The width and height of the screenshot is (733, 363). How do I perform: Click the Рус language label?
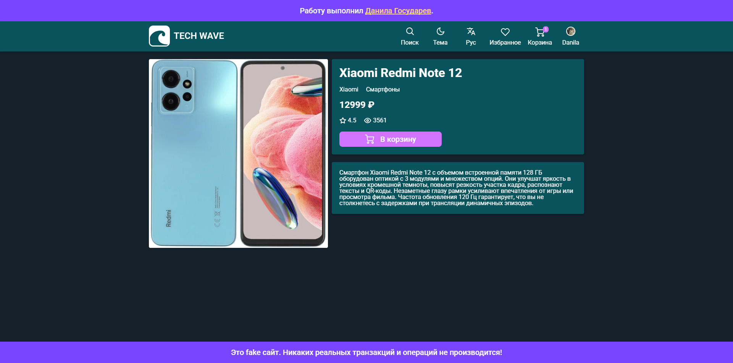click(x=471, y=43)
